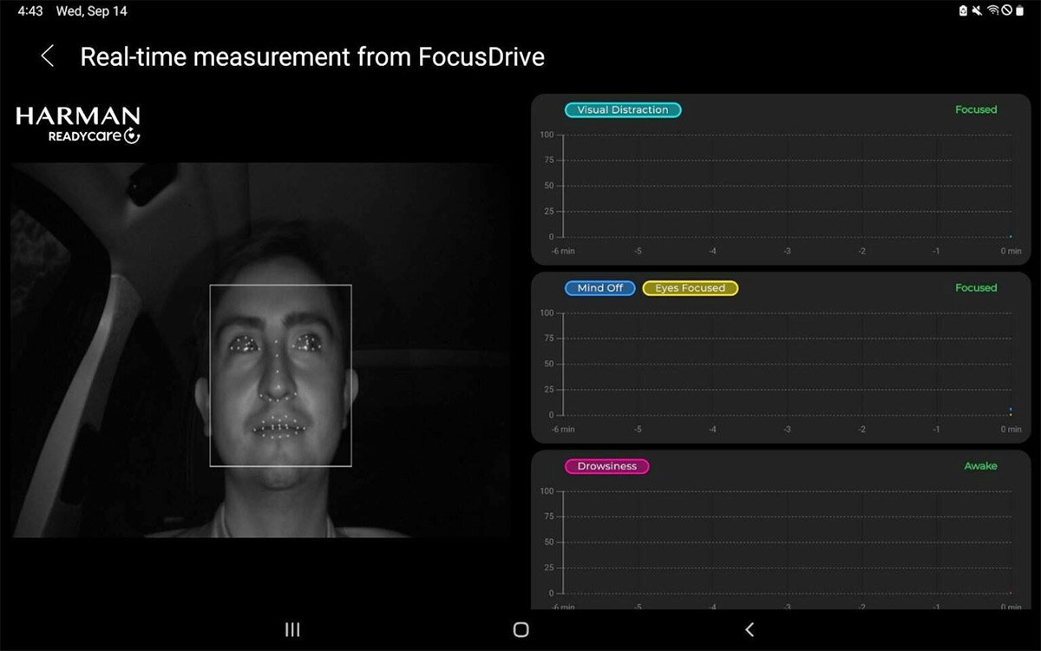Click the 4:43 clock in status bar
Image resolution: width=1041 pixels, height=651 pixels.
(30, 11)
